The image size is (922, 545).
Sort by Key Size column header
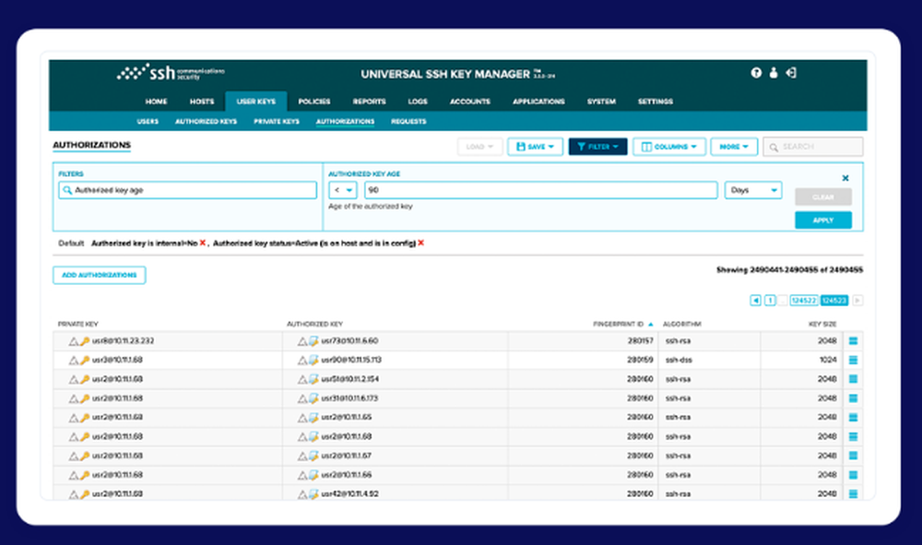822,325
